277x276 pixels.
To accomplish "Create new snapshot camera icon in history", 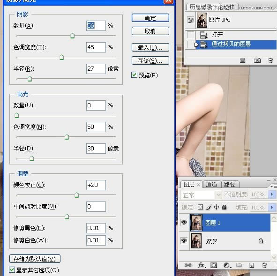I will click(257, 60).
